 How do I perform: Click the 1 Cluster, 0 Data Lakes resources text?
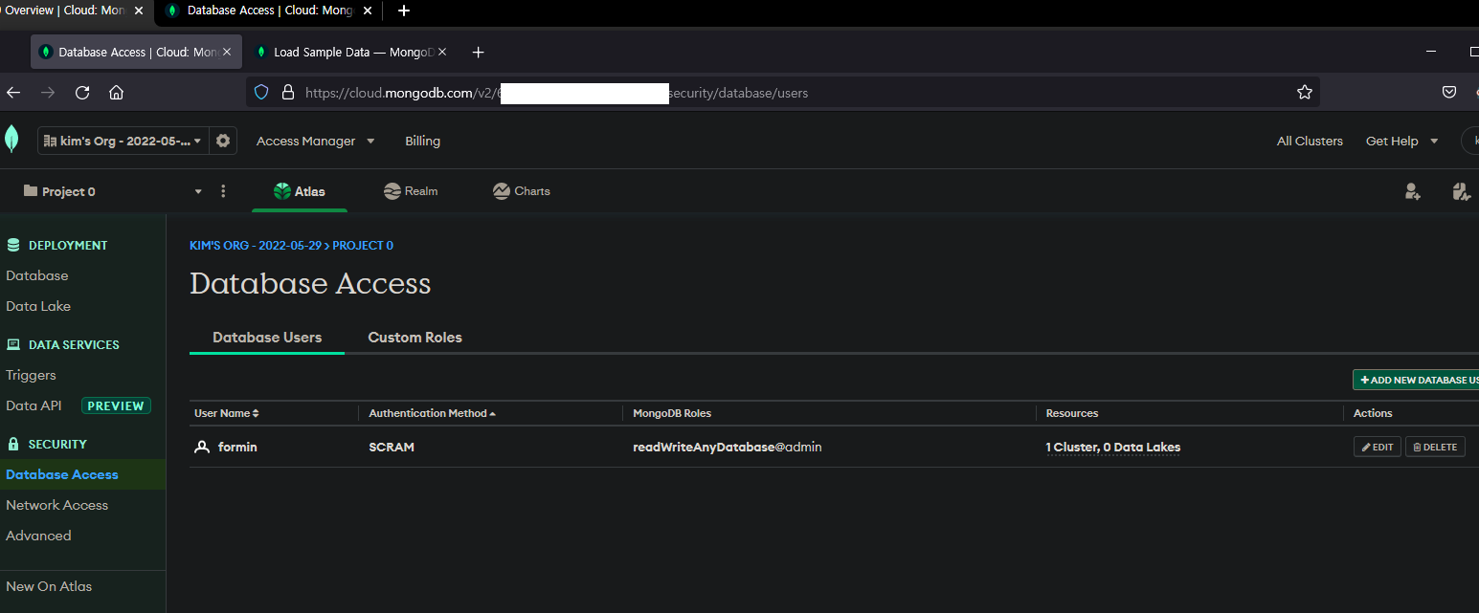(1113, 447)
